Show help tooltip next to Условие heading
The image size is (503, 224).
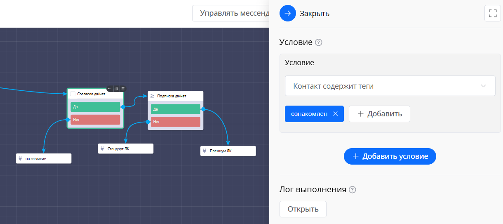click(x=318, y=42)
